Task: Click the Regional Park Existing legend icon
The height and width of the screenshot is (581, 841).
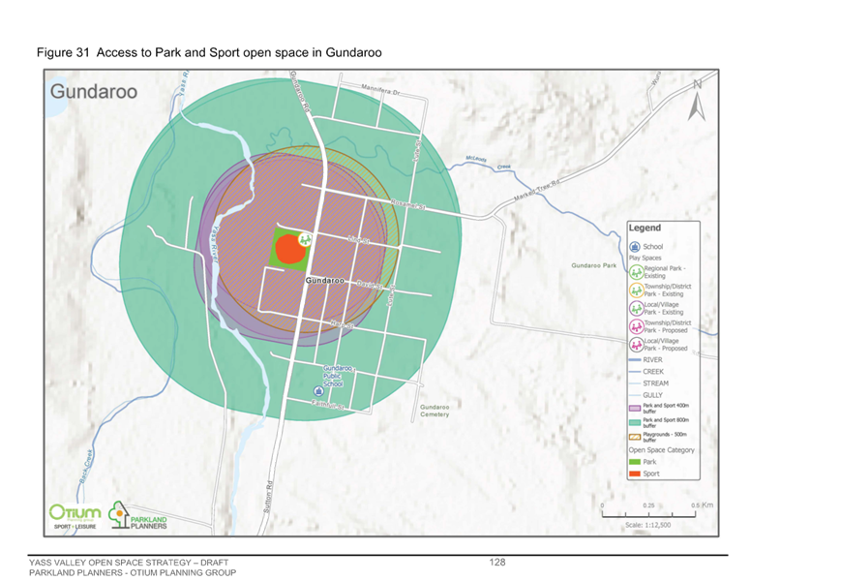Action: (x=636, y=272)
